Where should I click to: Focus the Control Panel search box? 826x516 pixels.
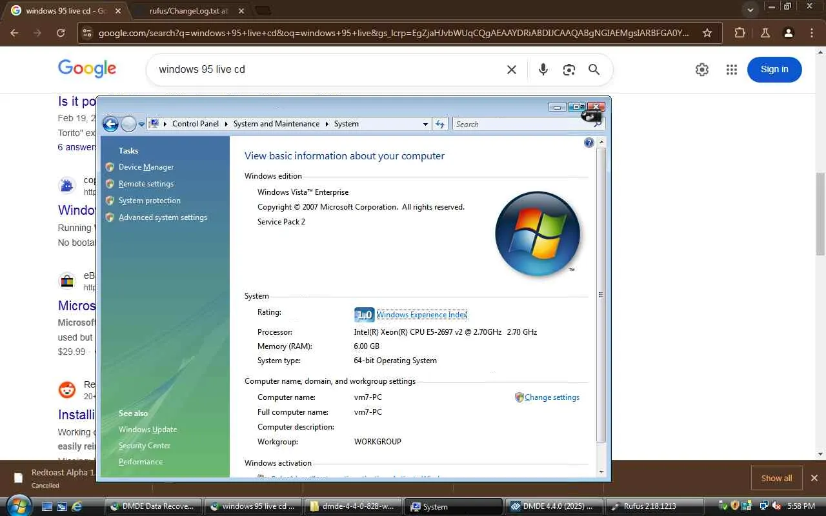[x=523, y=124]
